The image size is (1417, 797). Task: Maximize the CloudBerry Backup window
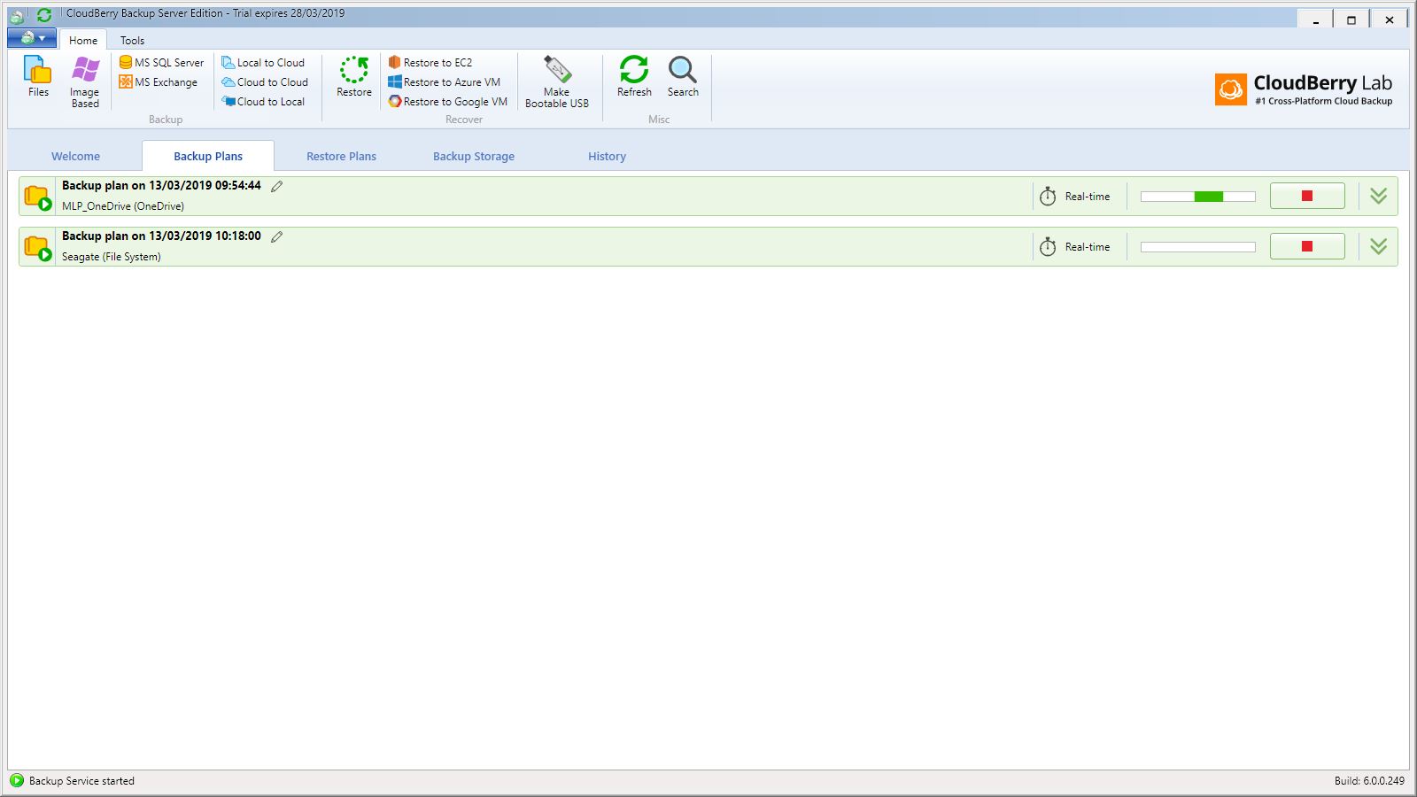(x=1351, y=19)
